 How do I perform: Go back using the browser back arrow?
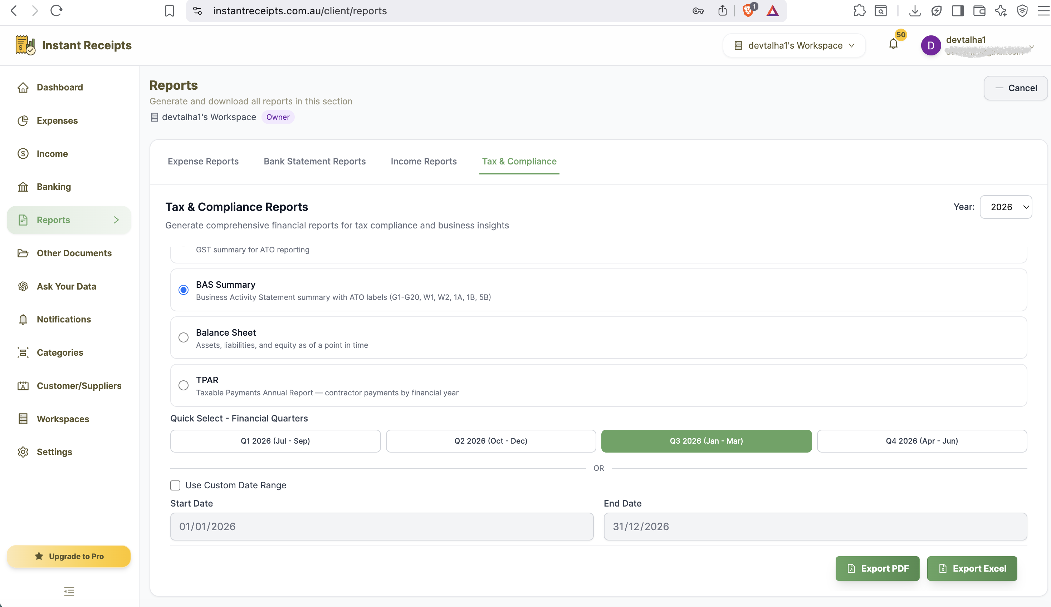coord(14,11)
